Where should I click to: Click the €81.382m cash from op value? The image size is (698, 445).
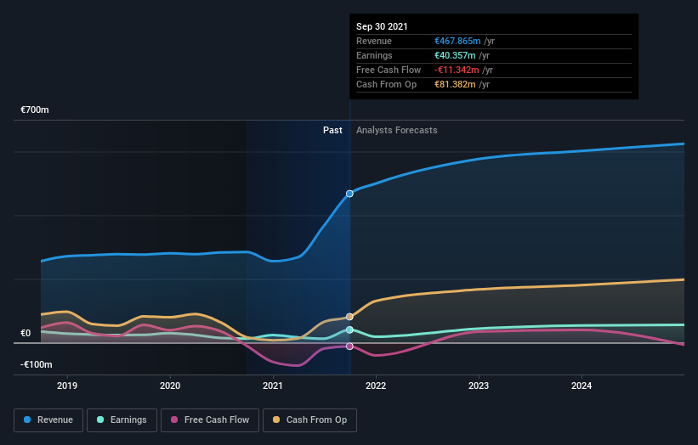pyautogui.click(x=455, y=84)
